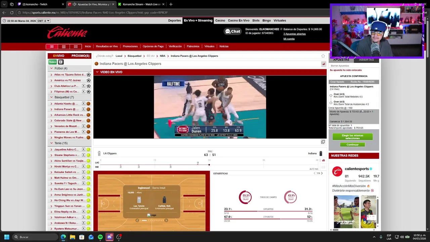Click the green Continuar button
This screenshot has height=242, width=430.
(x=352, y=145)
